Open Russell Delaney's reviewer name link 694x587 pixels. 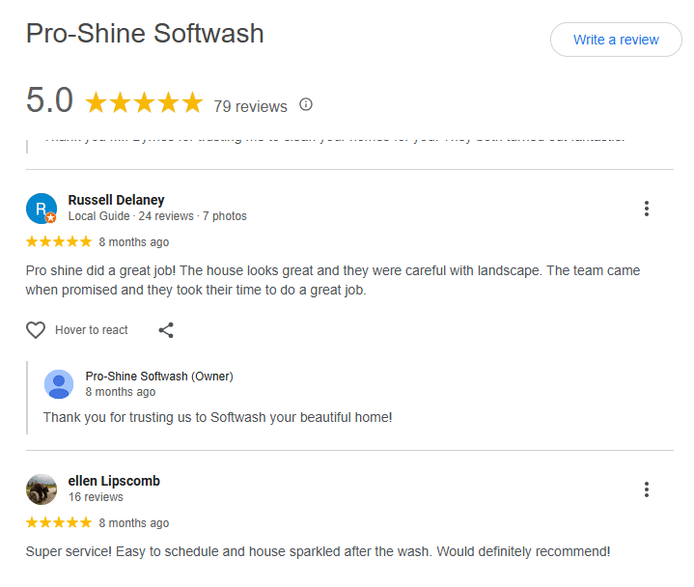tap(116, 200)
